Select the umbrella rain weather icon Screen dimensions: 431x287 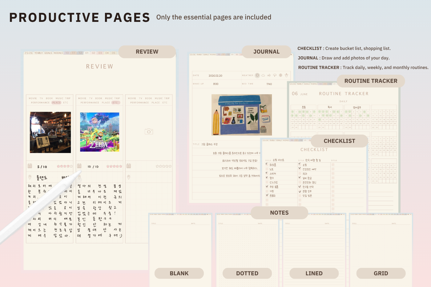275,75
